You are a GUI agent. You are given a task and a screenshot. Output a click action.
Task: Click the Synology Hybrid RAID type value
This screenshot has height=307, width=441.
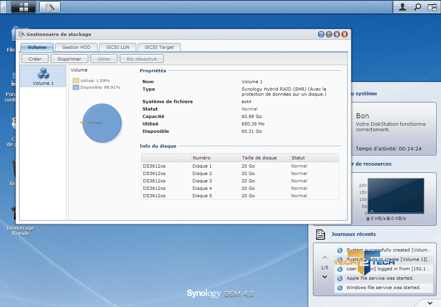tap(284, 92)
